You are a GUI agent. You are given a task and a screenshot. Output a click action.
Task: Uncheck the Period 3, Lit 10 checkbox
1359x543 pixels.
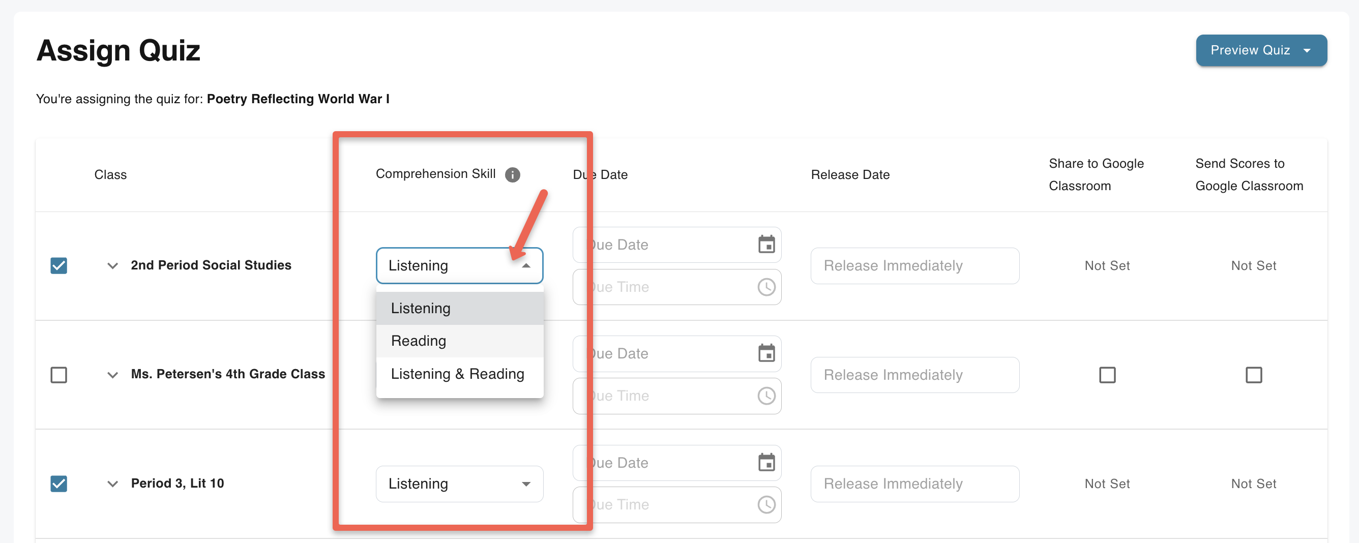pyautogui.click(x=58, y=484)
